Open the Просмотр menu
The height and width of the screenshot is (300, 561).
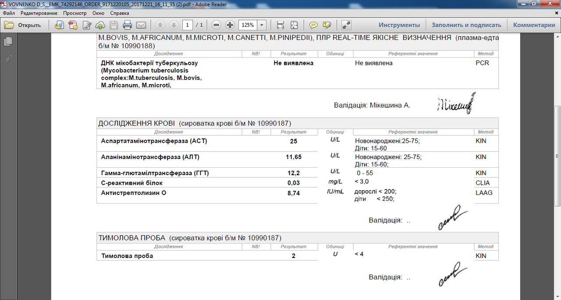(75, 13)
